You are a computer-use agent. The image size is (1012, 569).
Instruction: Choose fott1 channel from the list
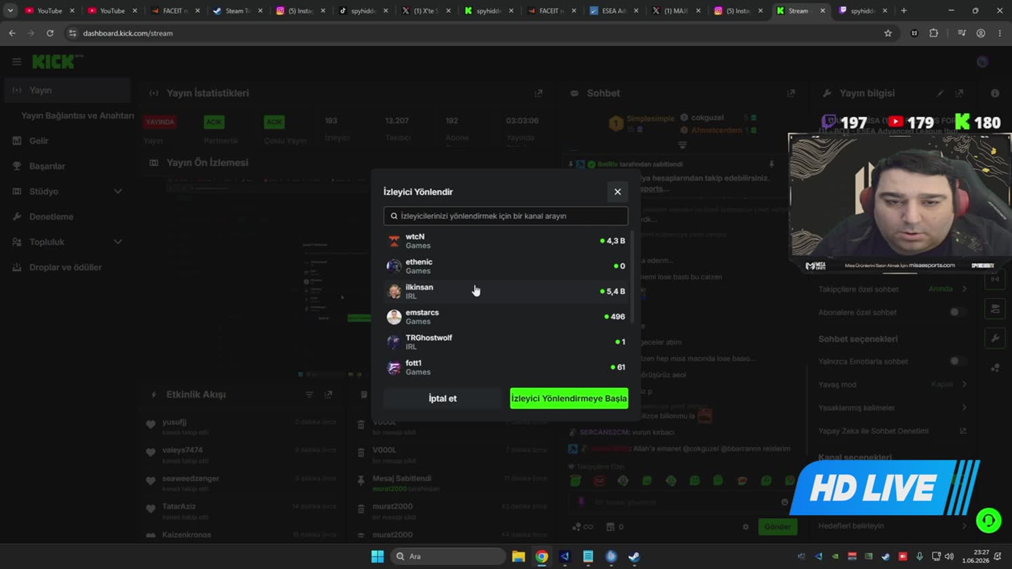click(506, 367)
